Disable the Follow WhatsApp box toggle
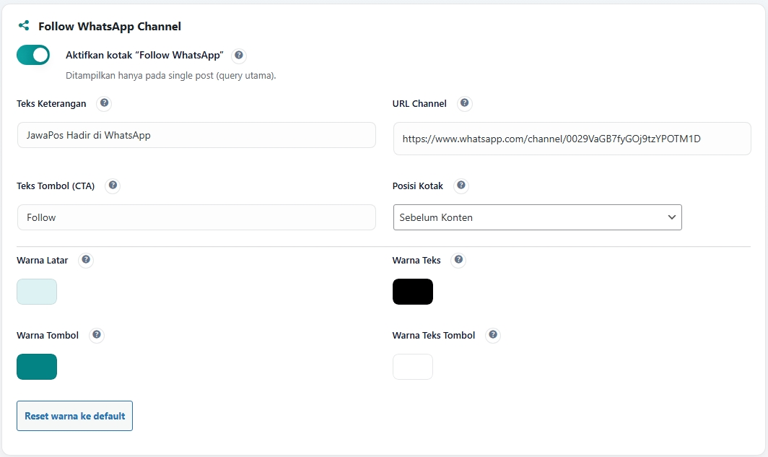768x457 pixels. 33,55
